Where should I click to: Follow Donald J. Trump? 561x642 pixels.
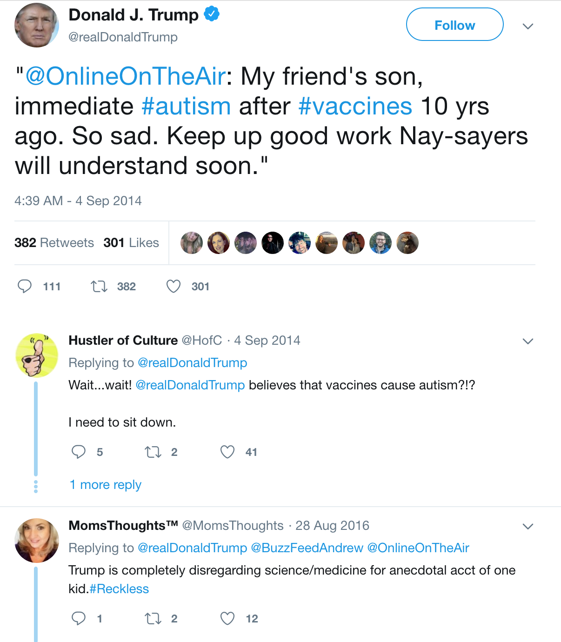point(454,25)
